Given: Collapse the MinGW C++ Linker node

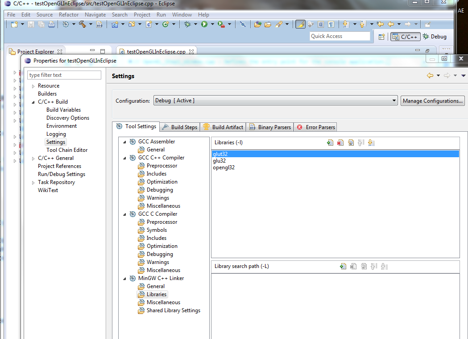Looking at the screenshot, I should tap(125, 278).
